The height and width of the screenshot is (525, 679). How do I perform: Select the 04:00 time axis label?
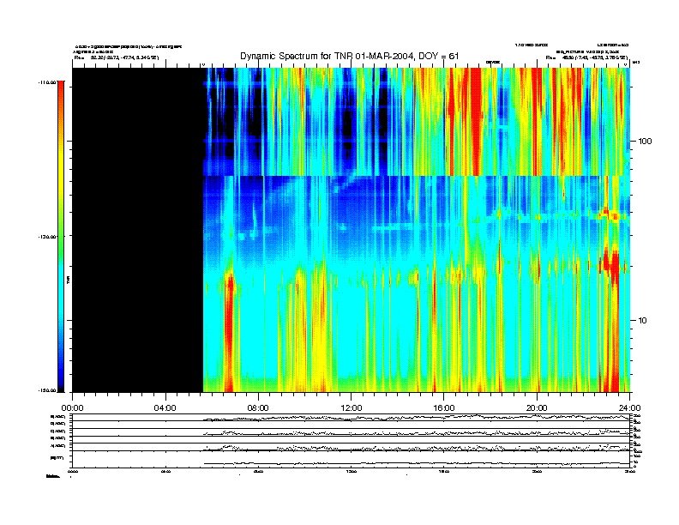coord(165,408)
